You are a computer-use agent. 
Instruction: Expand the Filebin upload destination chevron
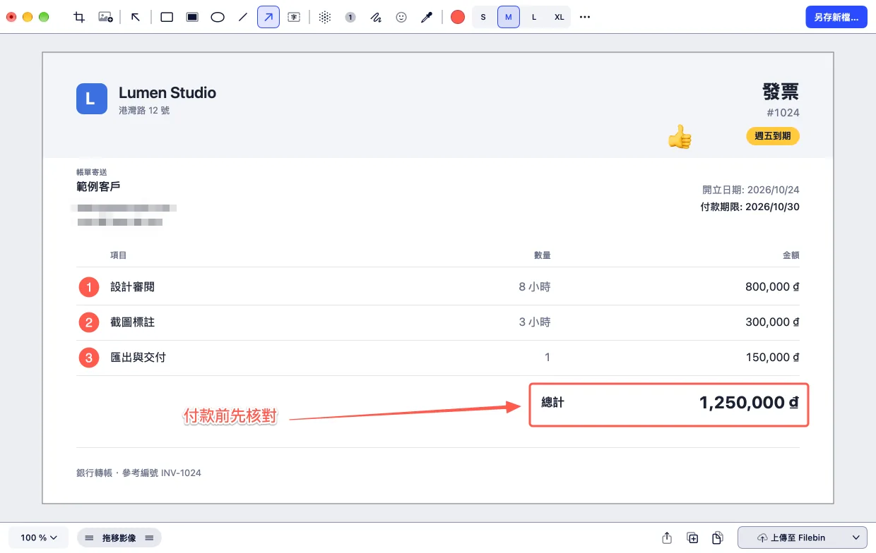856,537
